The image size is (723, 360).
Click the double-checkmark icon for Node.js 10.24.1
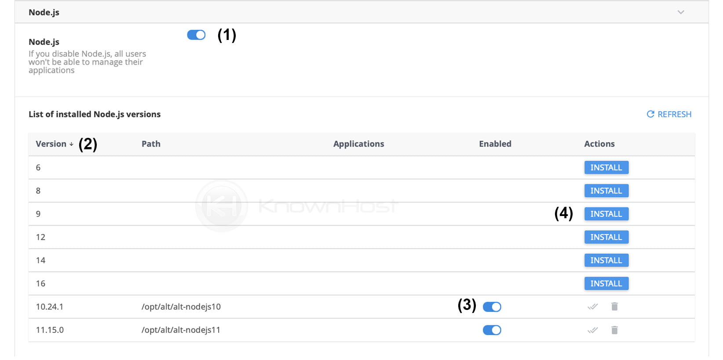coord(592,306)
